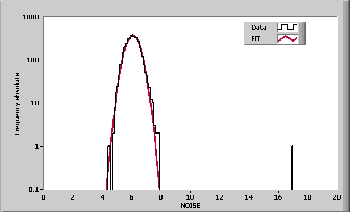This screenshot has width=350, height=212.
Task: Select the FIT label in the plot legend
Action: click(x=255, y=38)
